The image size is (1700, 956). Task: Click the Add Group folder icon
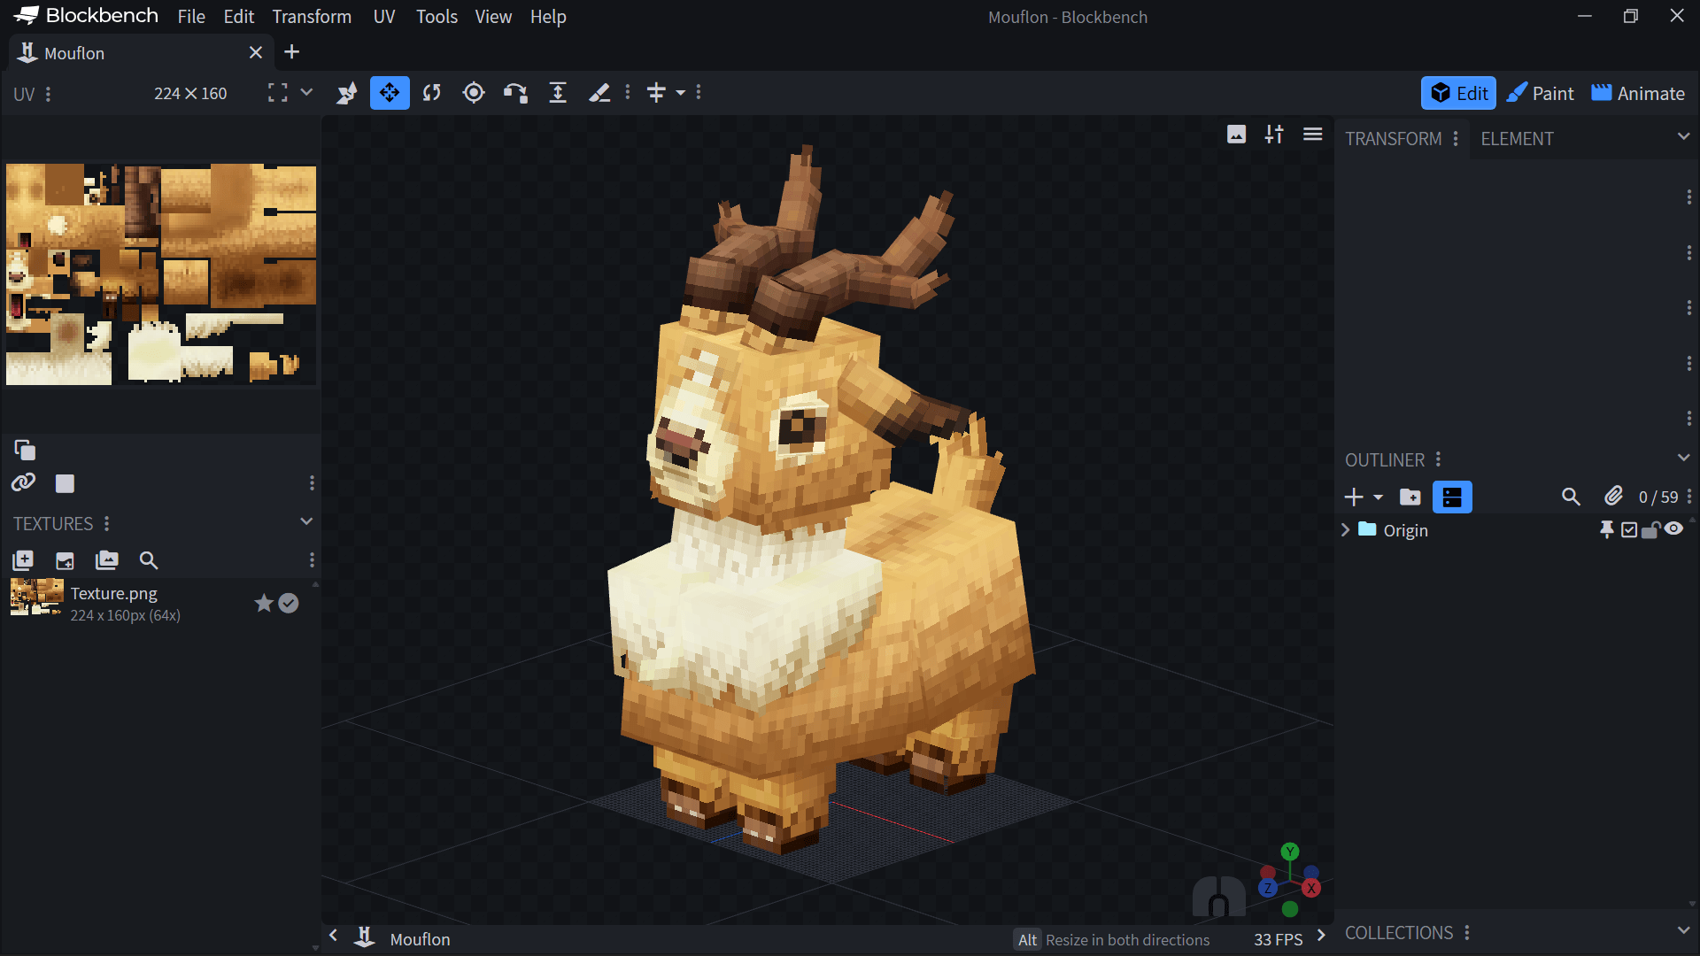click(x=1410, y=497)
